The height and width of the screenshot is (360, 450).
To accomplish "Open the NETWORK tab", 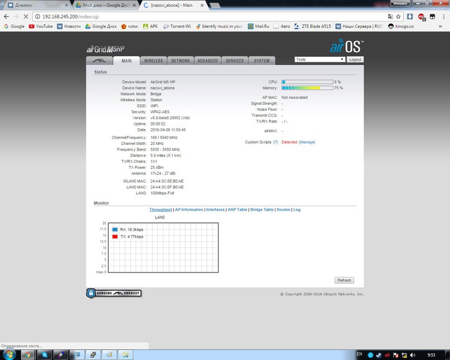I will point(181,61).
